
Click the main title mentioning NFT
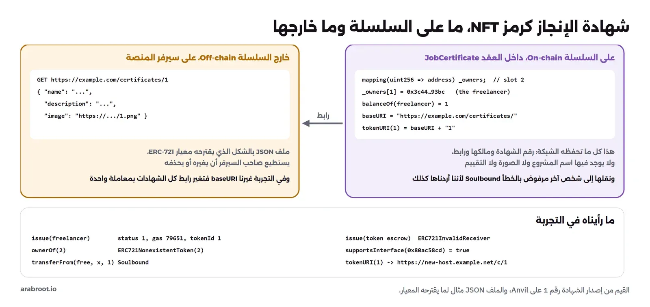pyautogui.click(x=451, y=27)
